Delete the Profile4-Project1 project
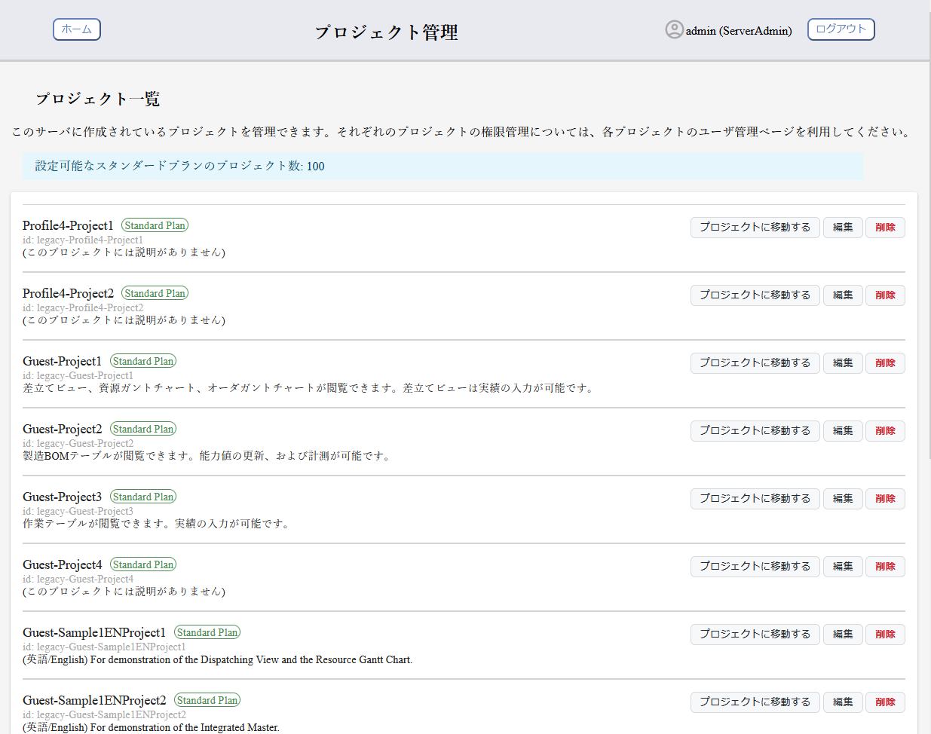The image size is (931, 734). (x=885, y=227)
